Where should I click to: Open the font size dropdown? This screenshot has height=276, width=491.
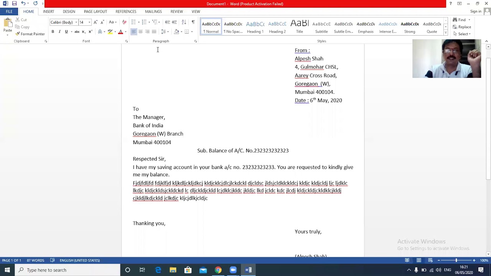tap(89, 22)
